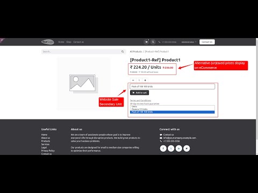Click the ₹ 224.20 / Units price
This screenshot has width=258, height=193.
click(x=146, y=67)
